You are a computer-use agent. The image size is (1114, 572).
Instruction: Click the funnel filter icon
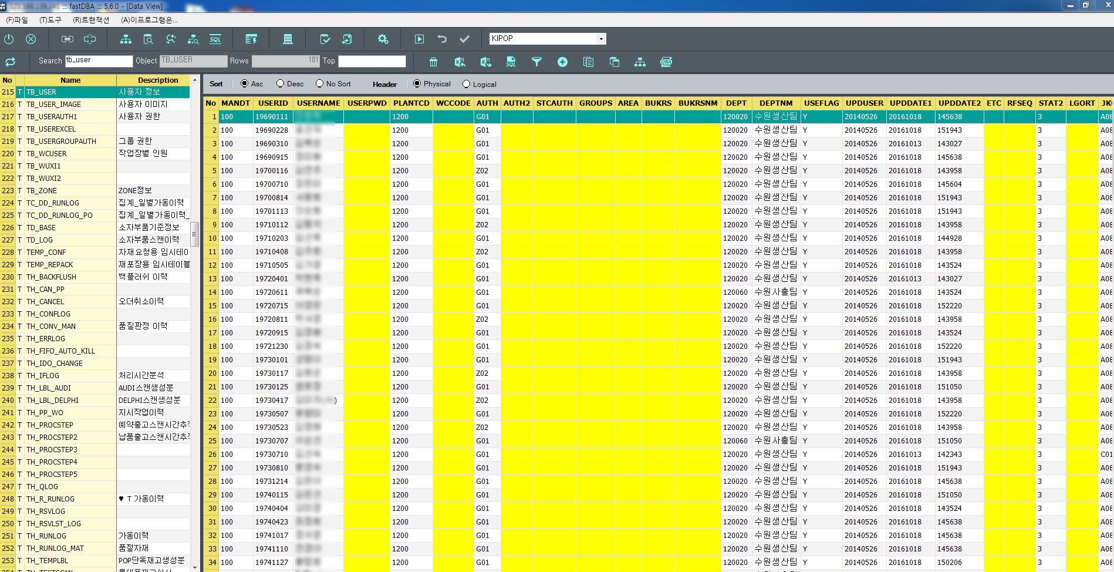point(536,62)
